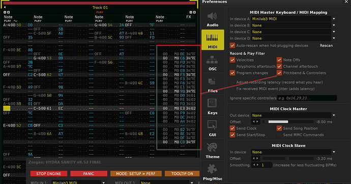Open MIDI OUT 1 device dropdown

[167, 182]
